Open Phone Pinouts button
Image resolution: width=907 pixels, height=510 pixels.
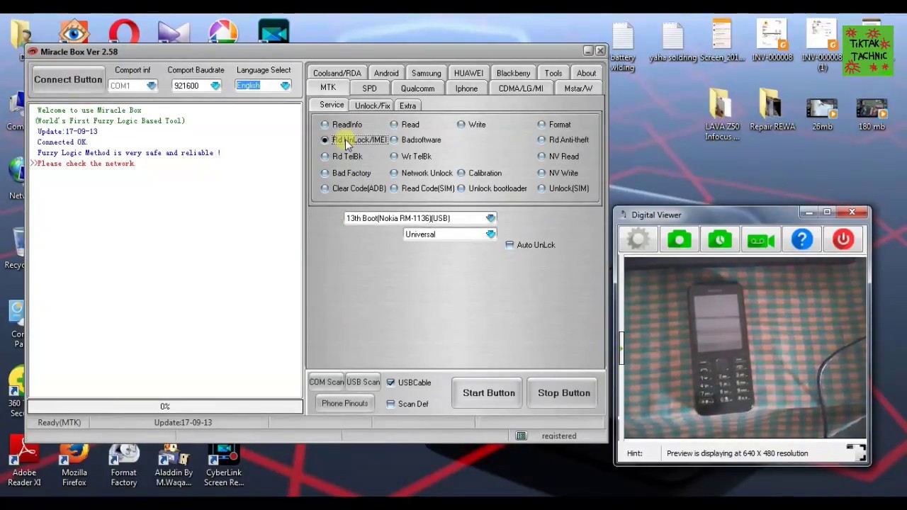click(345, 404)
